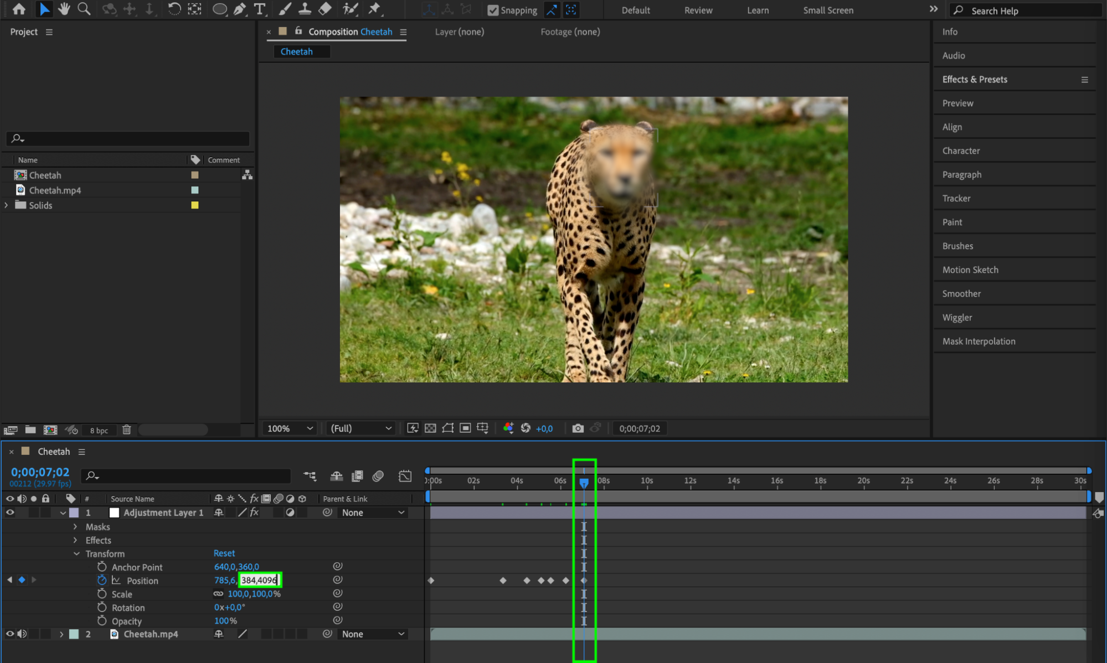Toggle the Snapping checkbox
Viewport: 1107px width, 663px height.
pos(492,10)
